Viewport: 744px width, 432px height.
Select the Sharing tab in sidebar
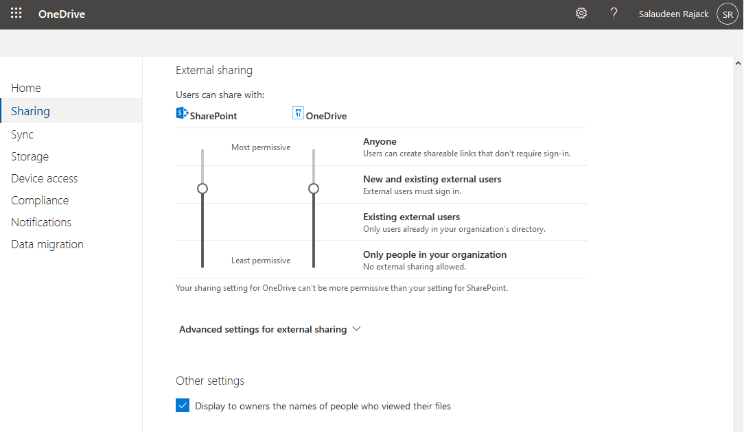30,110
